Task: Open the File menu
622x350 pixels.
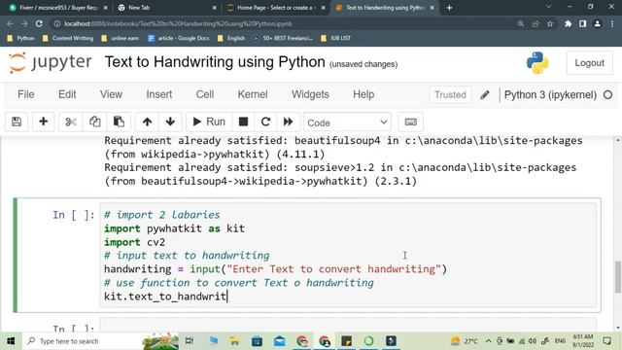Action: (x=26, y=94)
